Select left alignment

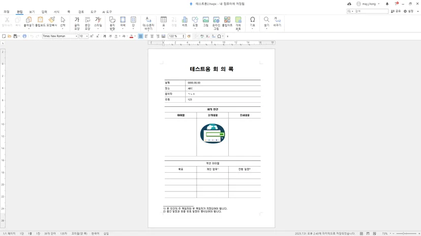coord(146,36)
